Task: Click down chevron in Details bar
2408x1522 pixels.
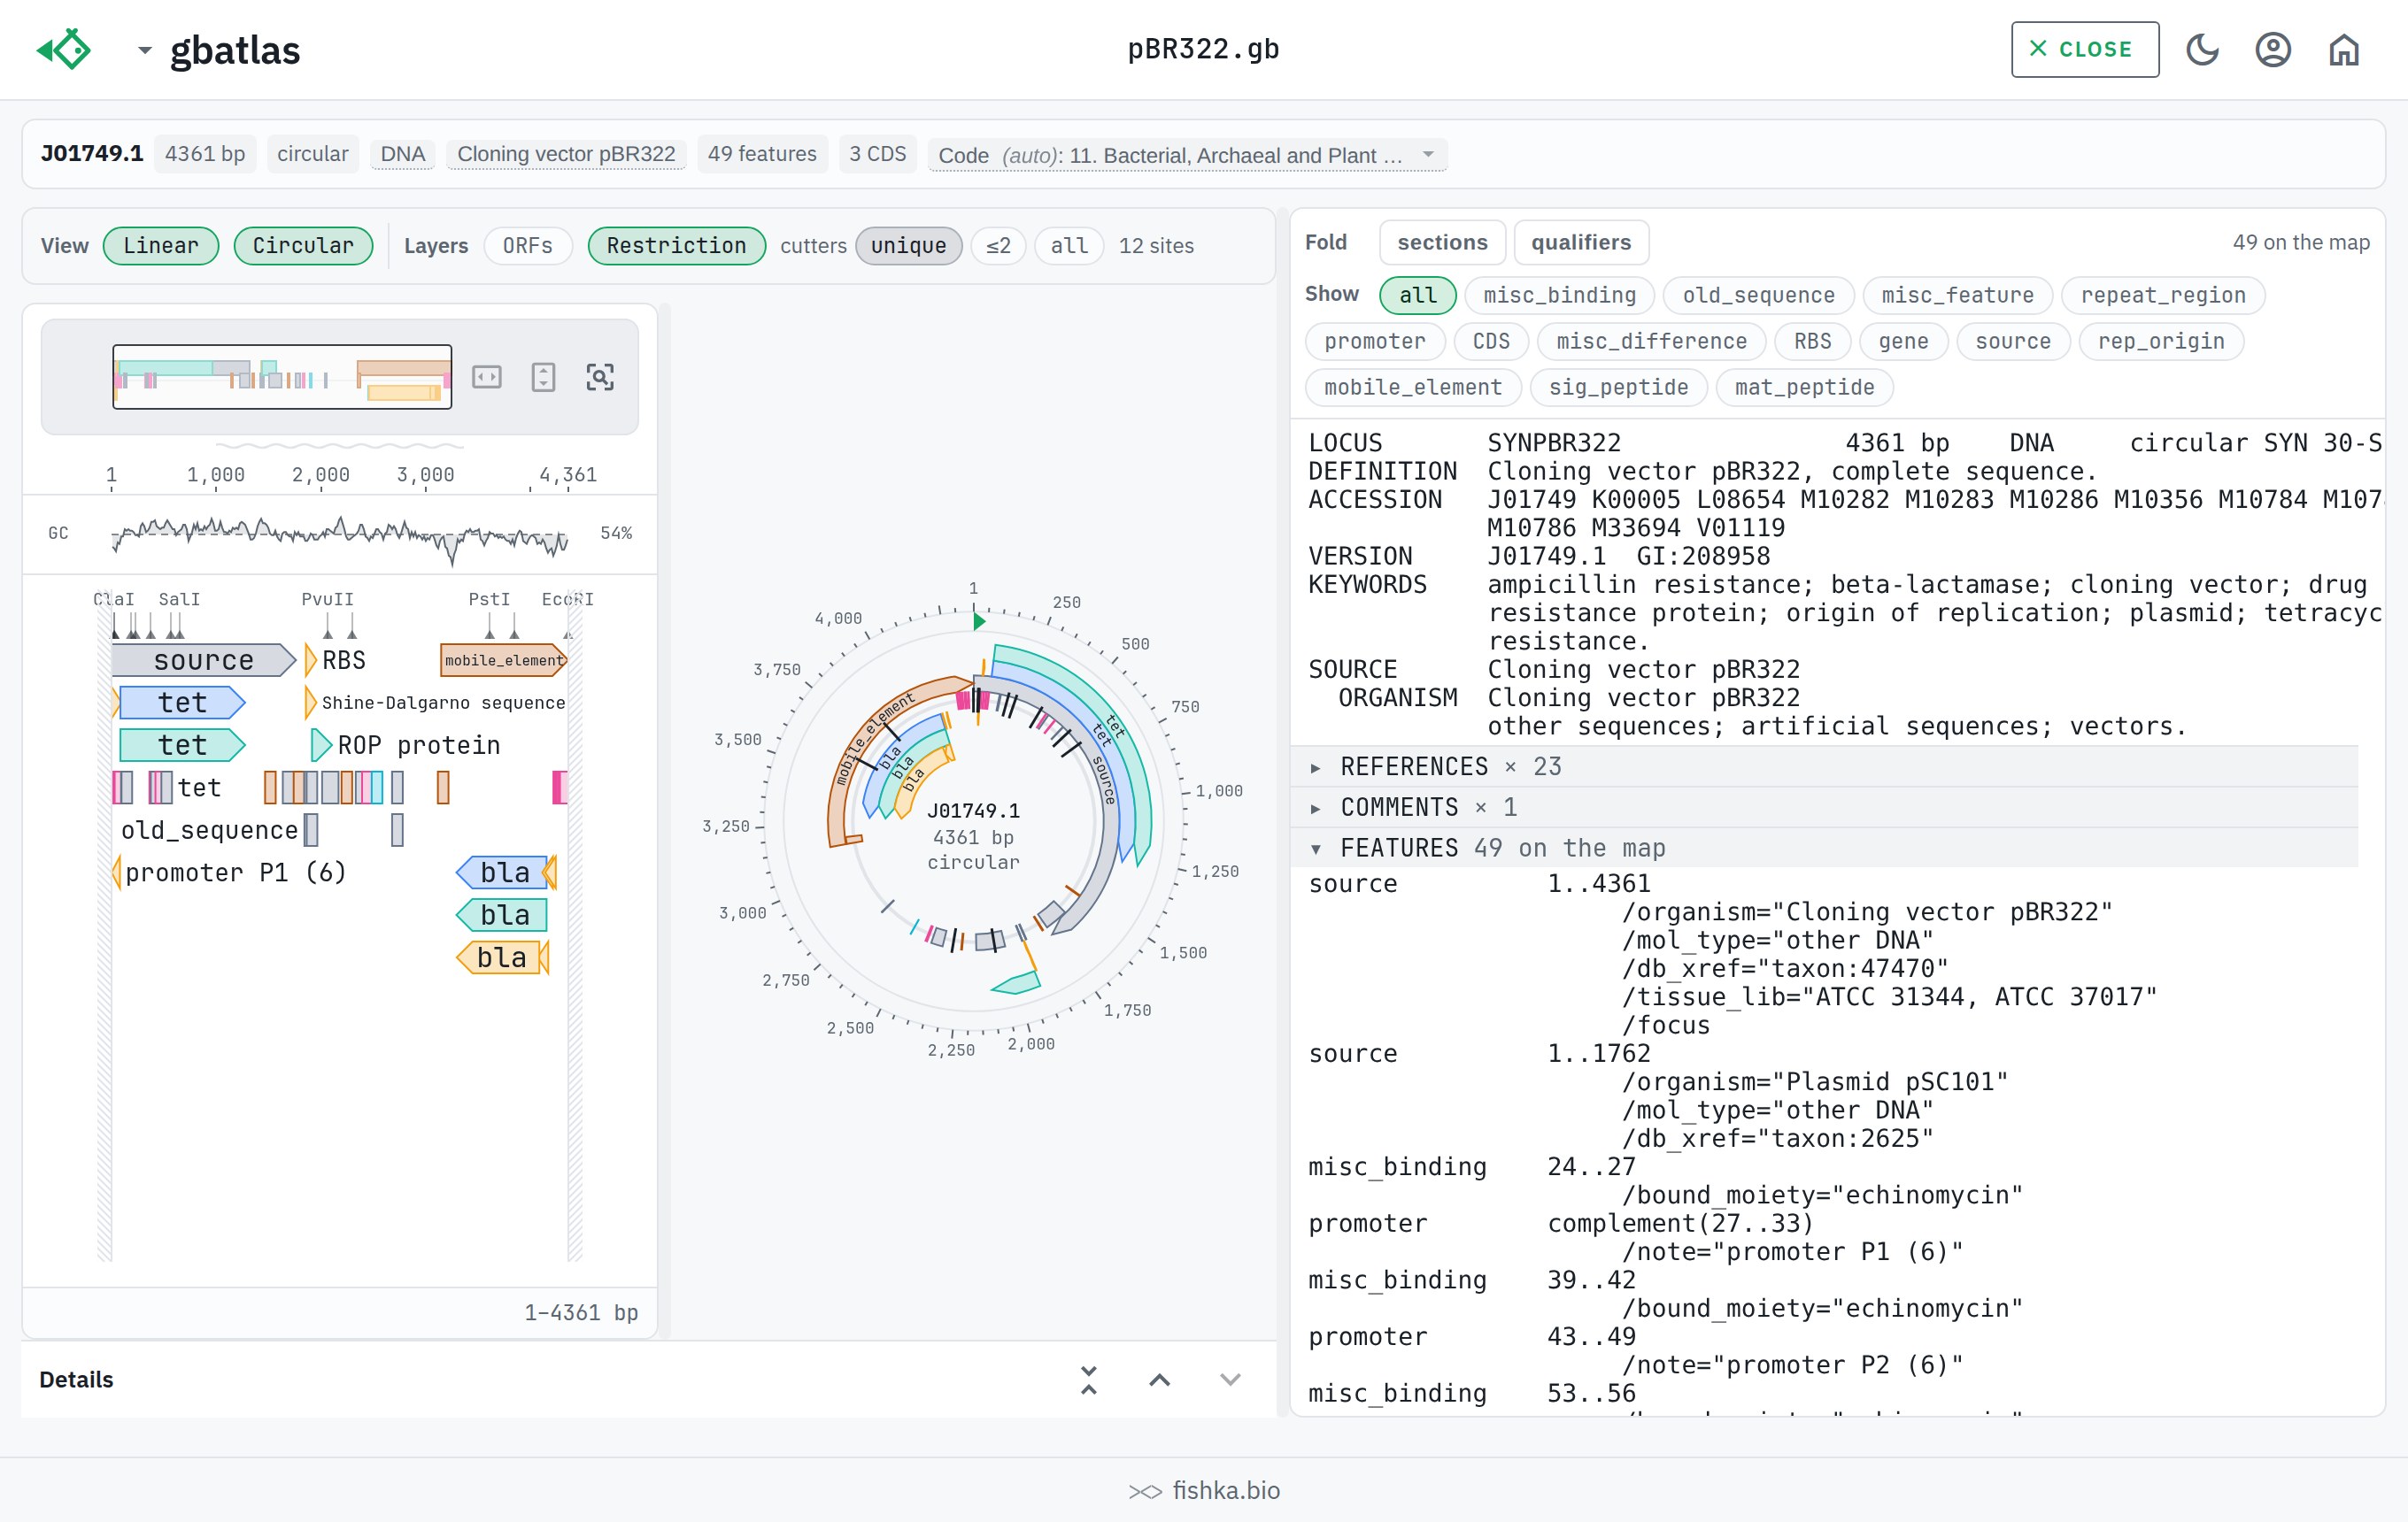Action: pyautogui.click(x=1230, y=1380)
